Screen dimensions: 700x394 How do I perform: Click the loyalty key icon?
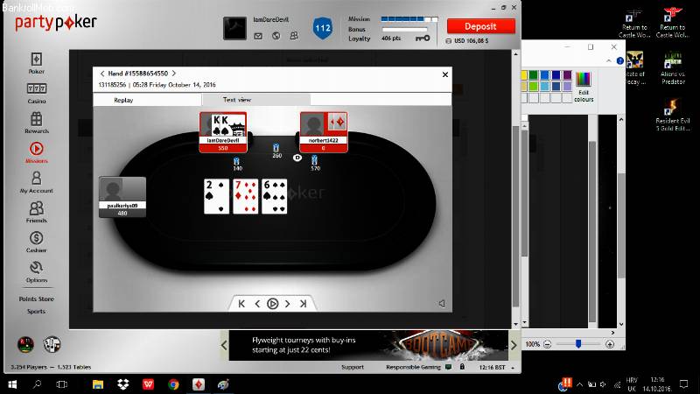(423, 39)
